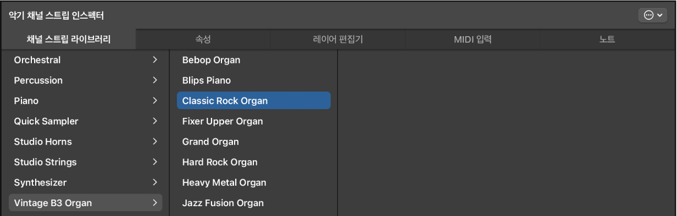Select the 채널 스트립 라이브러리 tab

[x=69, y=39]
